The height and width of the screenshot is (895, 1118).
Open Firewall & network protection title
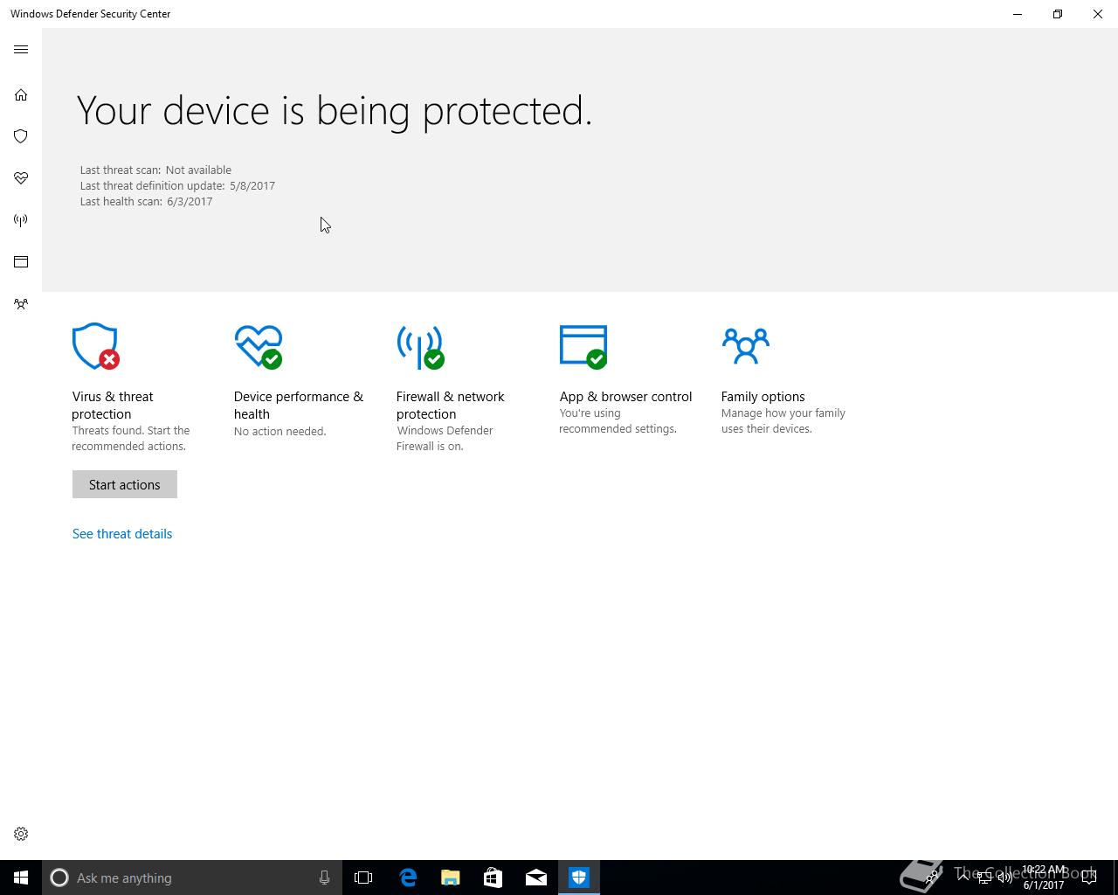point(451,406)
